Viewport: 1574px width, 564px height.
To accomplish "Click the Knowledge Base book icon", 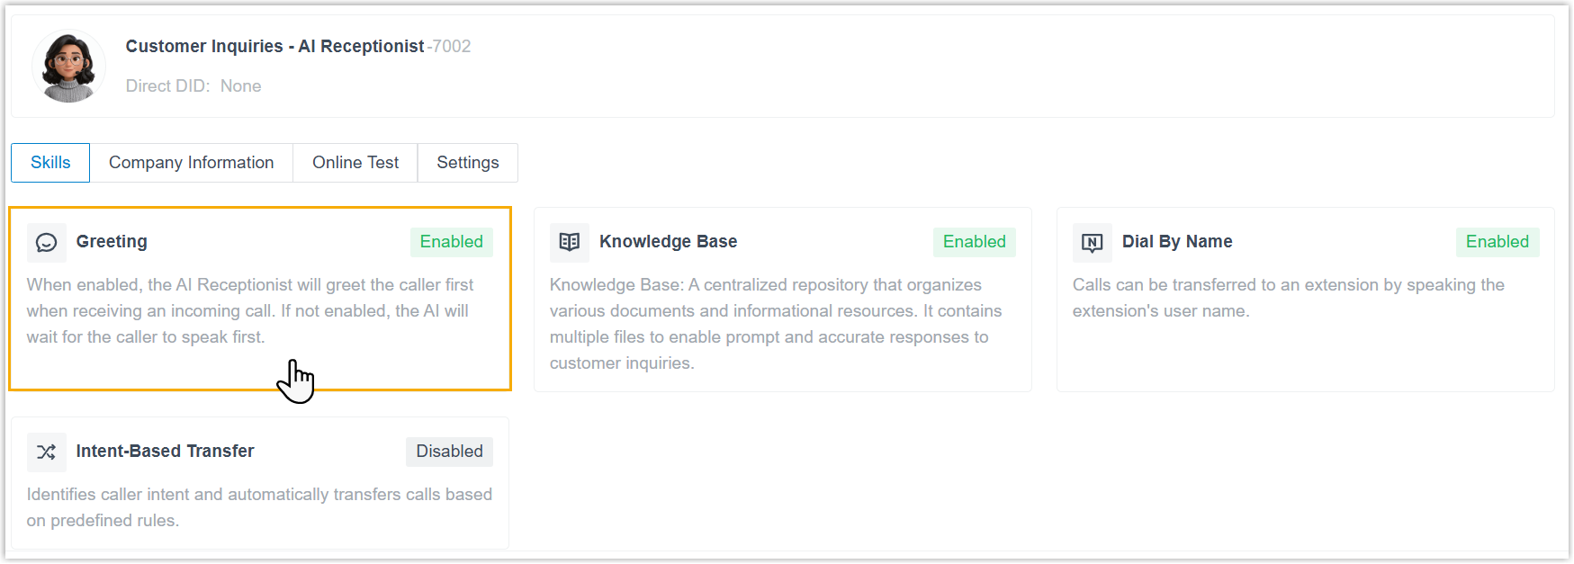I will click(570, 243).
